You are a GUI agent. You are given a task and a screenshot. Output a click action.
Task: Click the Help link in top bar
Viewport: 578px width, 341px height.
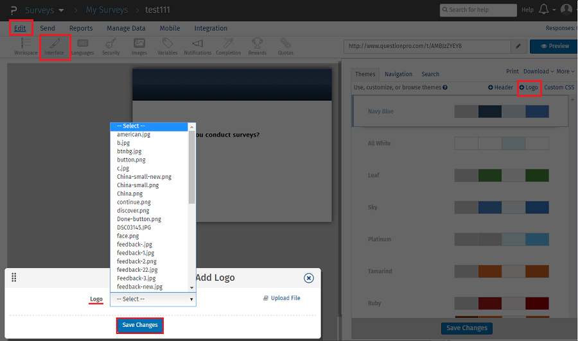tap(527, 10)
